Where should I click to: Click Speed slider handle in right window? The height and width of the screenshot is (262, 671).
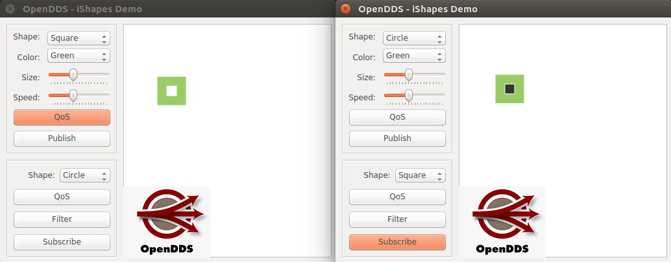pyautogui.click(x=409, y=94)
